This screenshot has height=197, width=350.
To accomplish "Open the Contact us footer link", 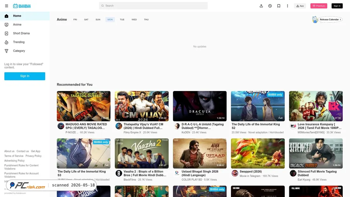I will click(23, 151).
